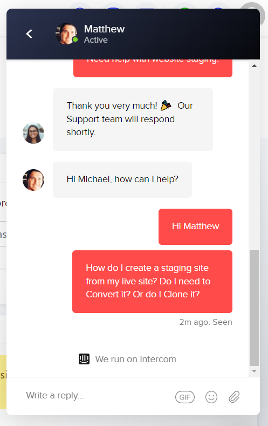Click the Intercom logo icon
Image resolution: width=268 pixels, height=426 pixels.
tap(84, 359)
